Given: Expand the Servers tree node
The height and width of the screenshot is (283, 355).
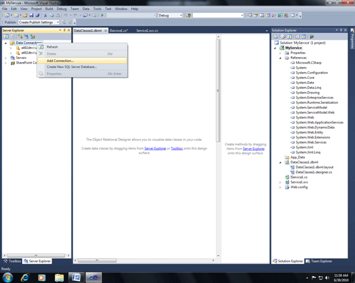Looking at the screenshot, I should click(6, 58).
